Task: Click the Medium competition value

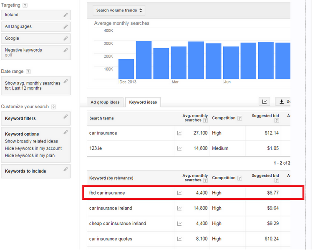Action: click(220, 148)
